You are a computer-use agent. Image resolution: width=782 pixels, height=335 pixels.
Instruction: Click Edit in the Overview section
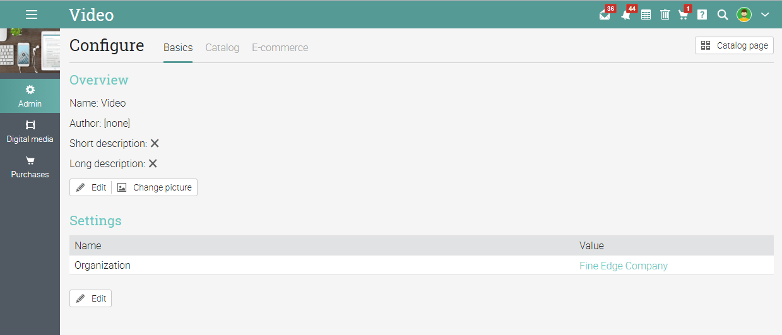coord(91,187)
